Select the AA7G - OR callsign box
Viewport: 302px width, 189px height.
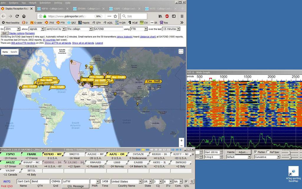point(117,154)
